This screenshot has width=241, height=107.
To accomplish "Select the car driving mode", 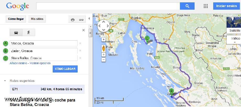I will [x=16, y=32].
